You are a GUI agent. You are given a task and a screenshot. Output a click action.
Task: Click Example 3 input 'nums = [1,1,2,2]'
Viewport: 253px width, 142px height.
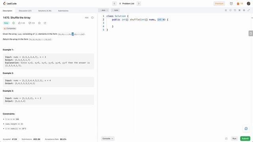pyautogui.click(x=24, y=98)
